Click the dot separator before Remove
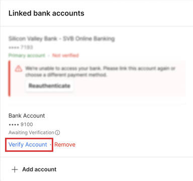 pyautogui.click(x=51, y=144)
